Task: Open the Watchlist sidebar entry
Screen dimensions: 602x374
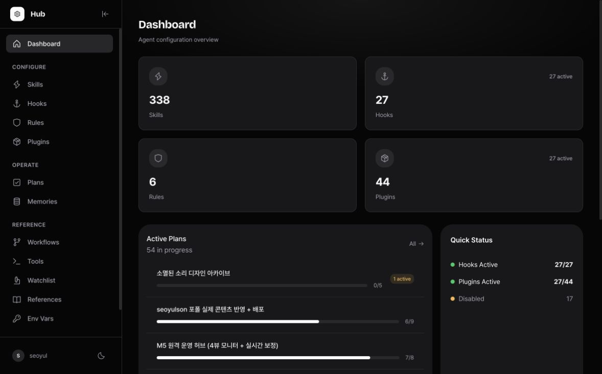Action: click(x=59, y=280)
